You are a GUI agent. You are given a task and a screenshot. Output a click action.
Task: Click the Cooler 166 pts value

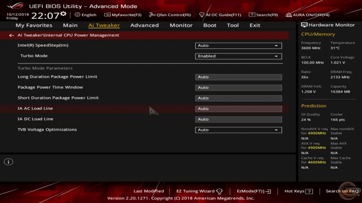point(337,120)
